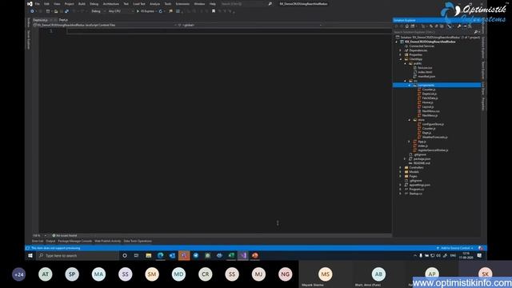This screenshot has height=288, width=512.
Task: Switch to the DeptsList.js editor tab
Action: [x=40, y=20]
